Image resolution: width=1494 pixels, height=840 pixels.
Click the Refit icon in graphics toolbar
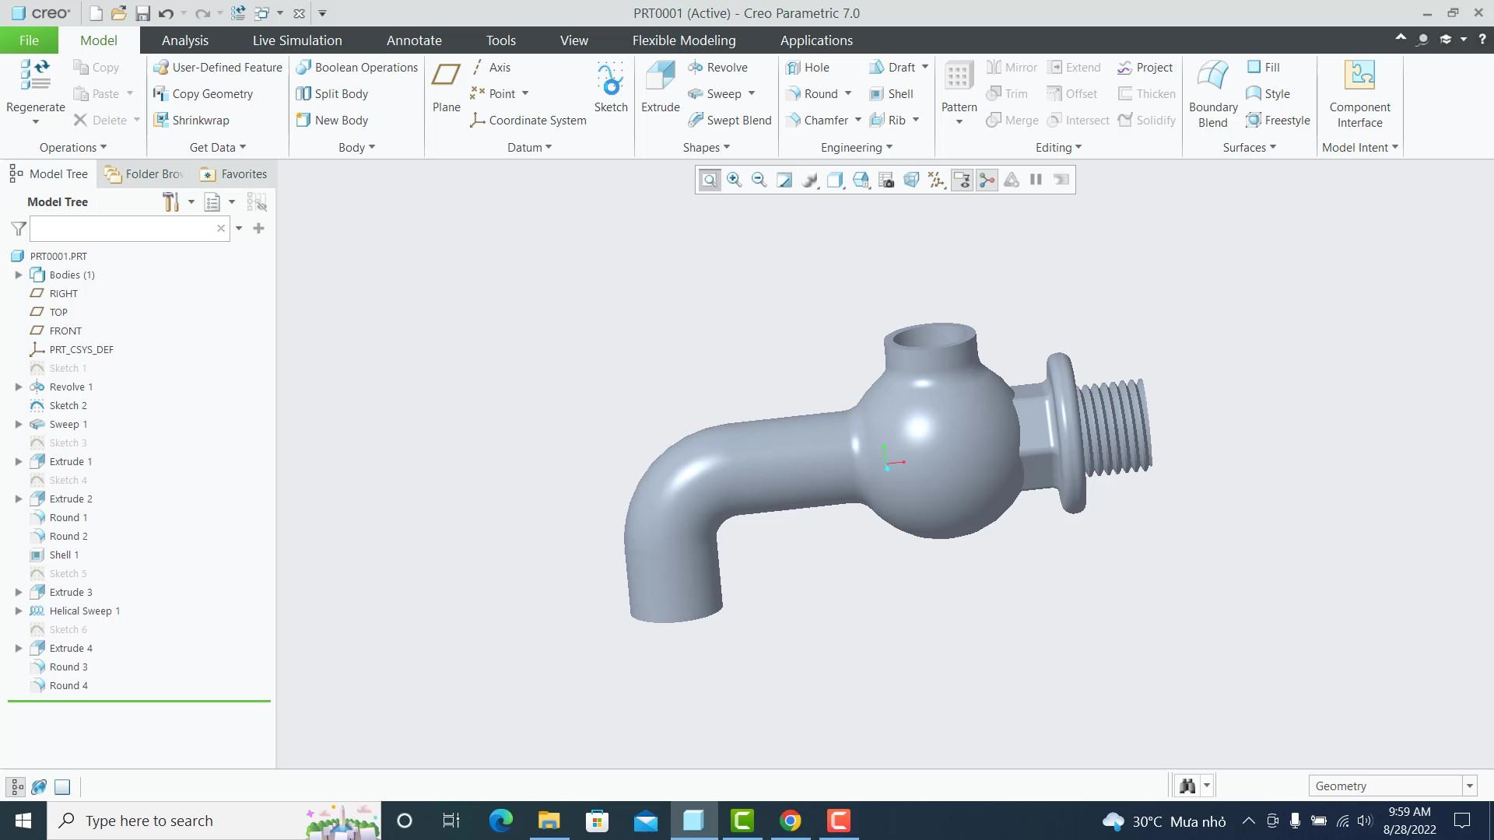point(709,180)
